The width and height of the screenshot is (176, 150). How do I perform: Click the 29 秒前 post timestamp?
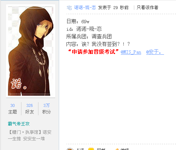click(x=121, y=8)
